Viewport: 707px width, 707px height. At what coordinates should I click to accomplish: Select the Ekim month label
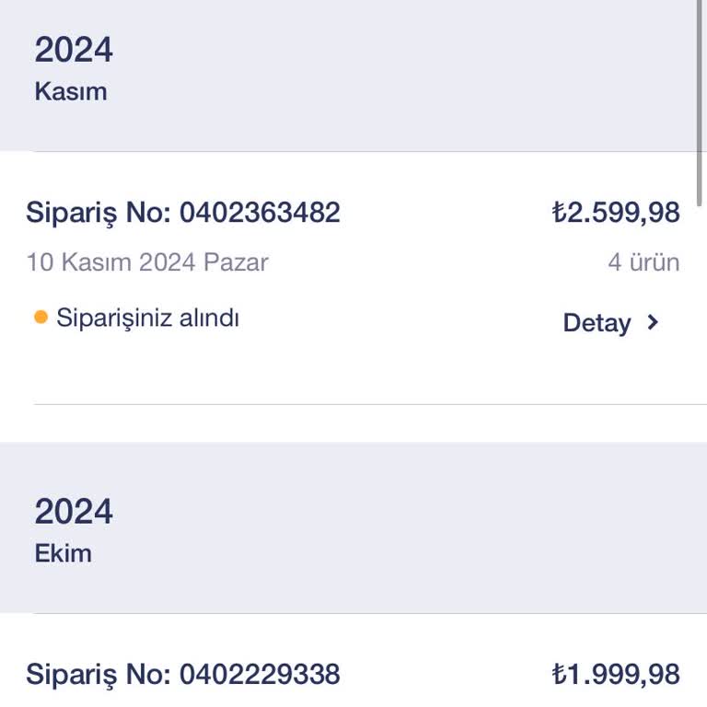[64, 553]
